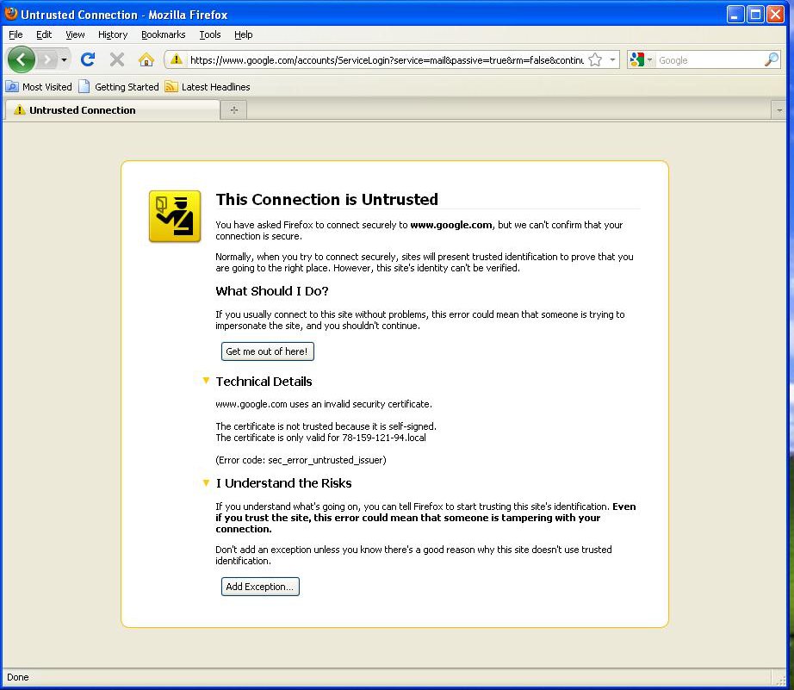Click the Add Exception... button
Image resolution: width=794 pixels, height=690 pixels.
pos(260,586)
